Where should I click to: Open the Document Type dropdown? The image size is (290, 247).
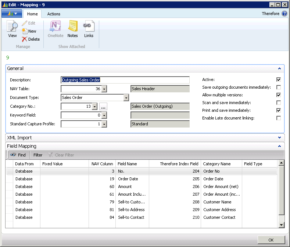126,98
